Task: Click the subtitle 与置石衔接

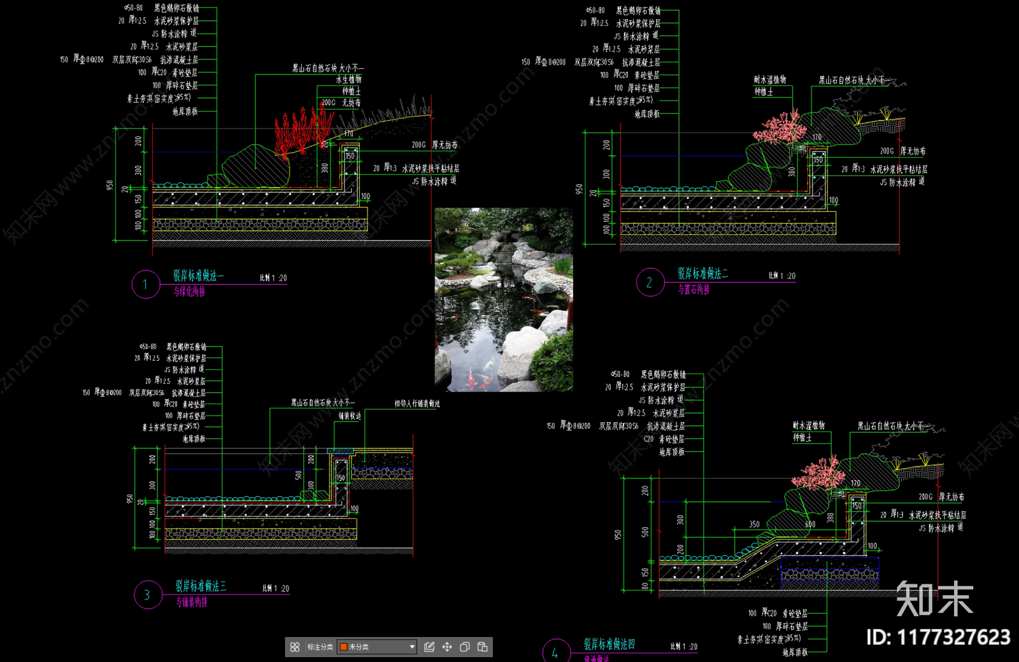Action: coord(694,290)
